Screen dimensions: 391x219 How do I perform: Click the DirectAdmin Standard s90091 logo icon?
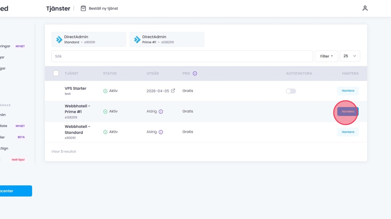[59, 40]
